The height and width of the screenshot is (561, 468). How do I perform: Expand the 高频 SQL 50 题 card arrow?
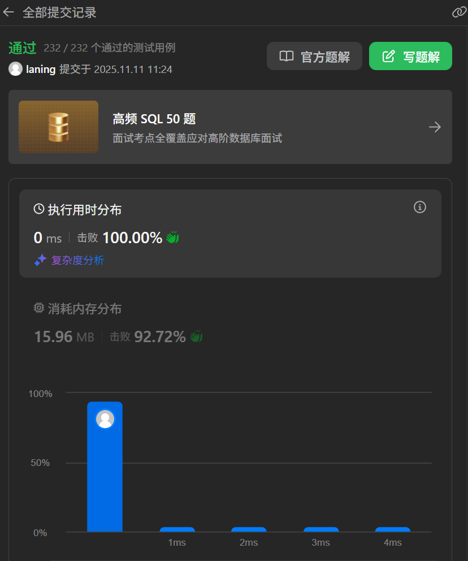click(x=435, y=127)
